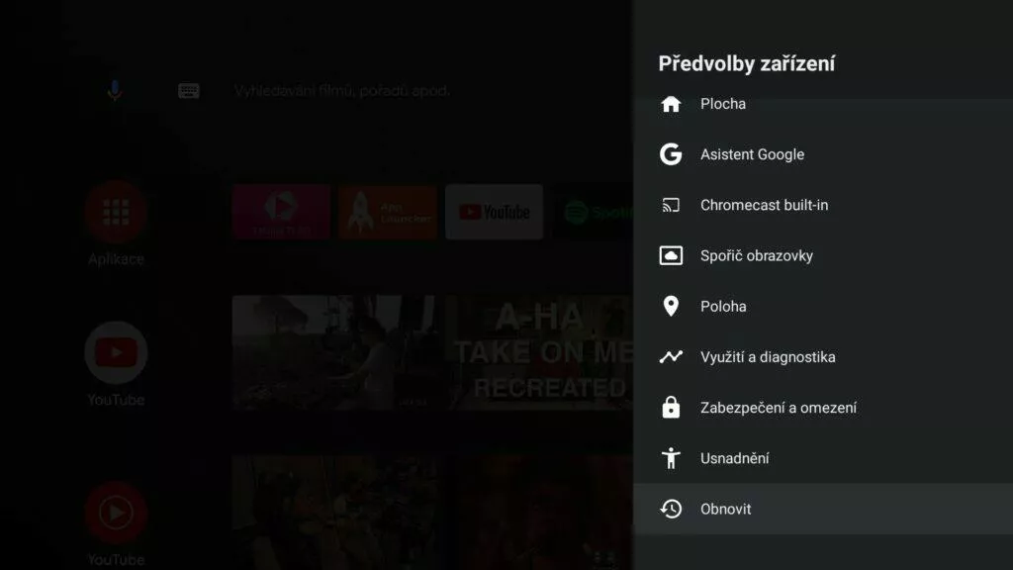
Task: Click the accessibility person icon
Action: pyautogui.click(x=671, y=458)
